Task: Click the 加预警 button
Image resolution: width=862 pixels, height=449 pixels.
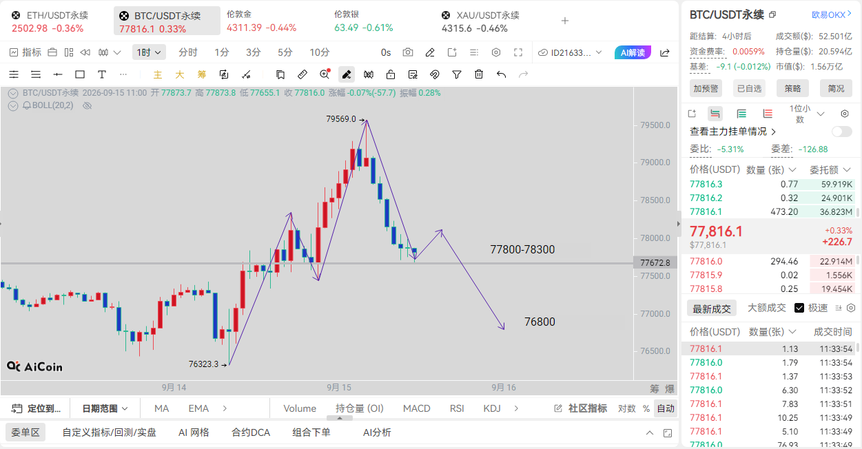Action: (x=706, y=88)
